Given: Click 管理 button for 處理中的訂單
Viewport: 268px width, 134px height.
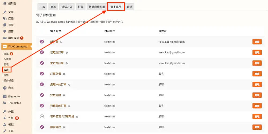Looking at the screenshot, I should tap(257, 84).
